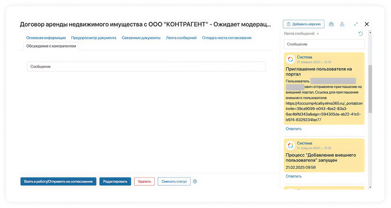Click Ответить under the portal invitation message
Screen dimensions: 391x208
click(293, 129)
